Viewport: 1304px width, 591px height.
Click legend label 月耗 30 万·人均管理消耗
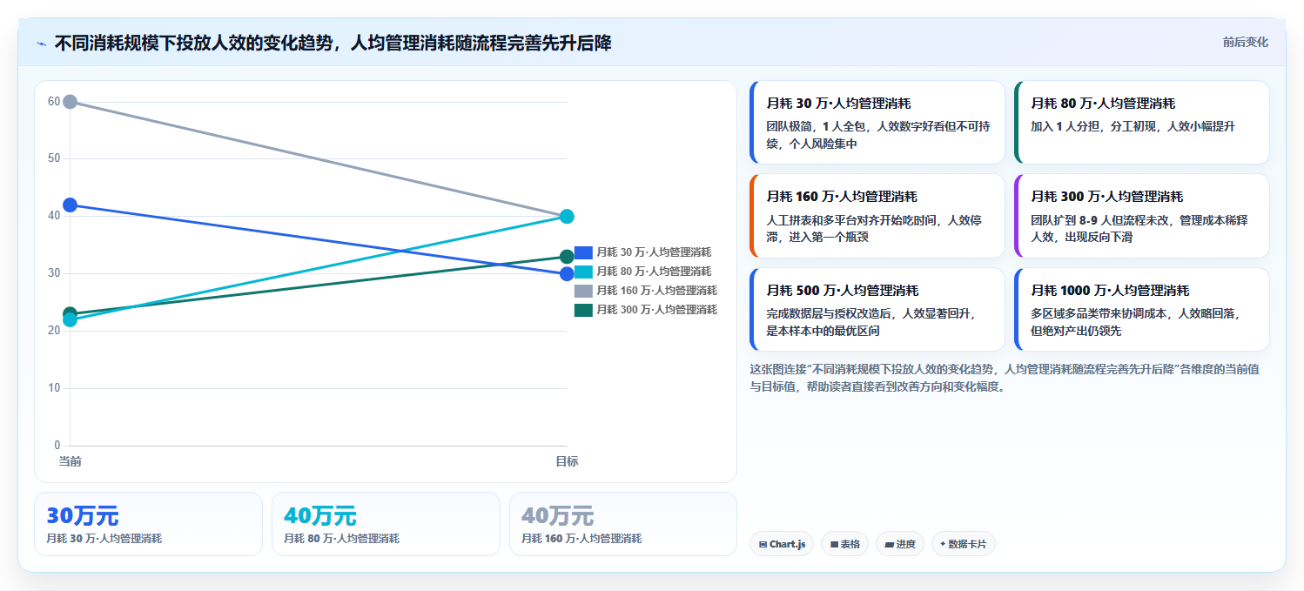654,252
